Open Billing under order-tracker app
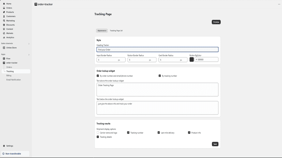This screenshot has width=282, height=158. (x=9, y=76)
